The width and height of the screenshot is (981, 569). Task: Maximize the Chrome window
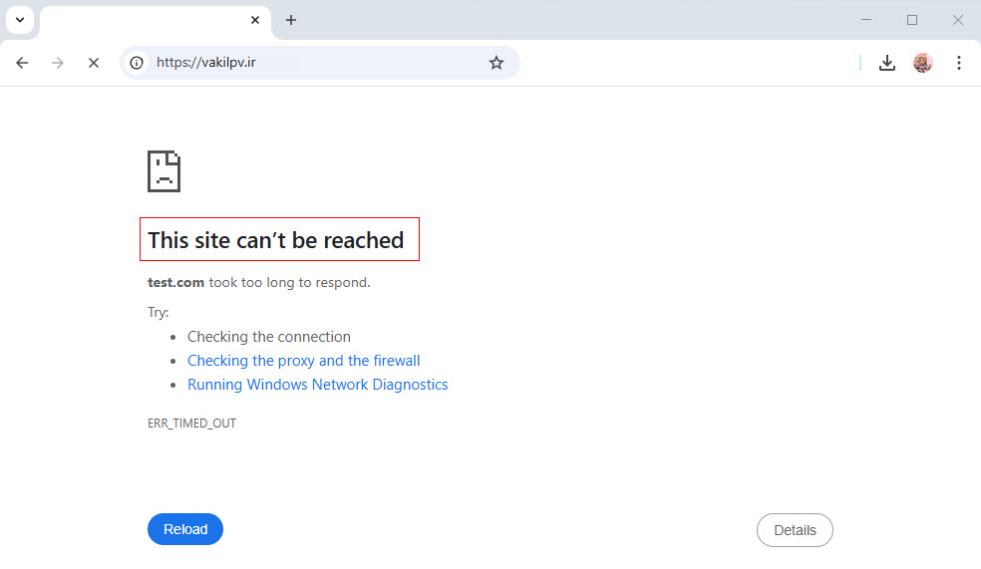tap(911, 20)
